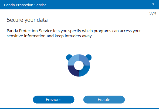159x109 pixels.
Task: Click the white center of Panda logo
Action: (79, 66)
